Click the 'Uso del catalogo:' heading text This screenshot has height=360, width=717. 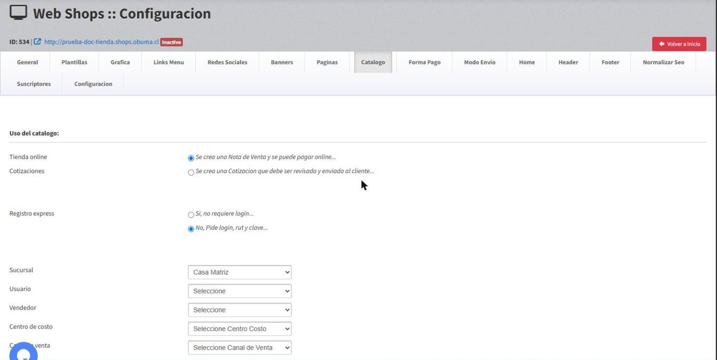[34, 133]
